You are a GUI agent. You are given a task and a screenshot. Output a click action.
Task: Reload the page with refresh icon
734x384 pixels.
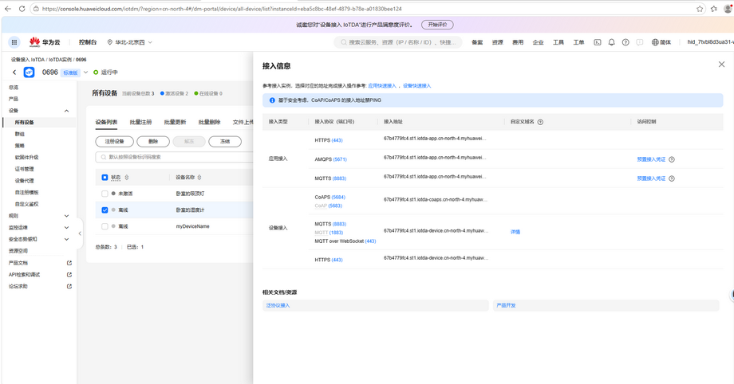(22, 9)
